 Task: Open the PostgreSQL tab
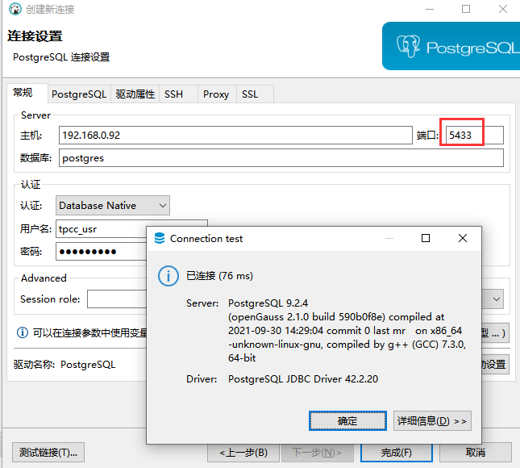point(79,94)
